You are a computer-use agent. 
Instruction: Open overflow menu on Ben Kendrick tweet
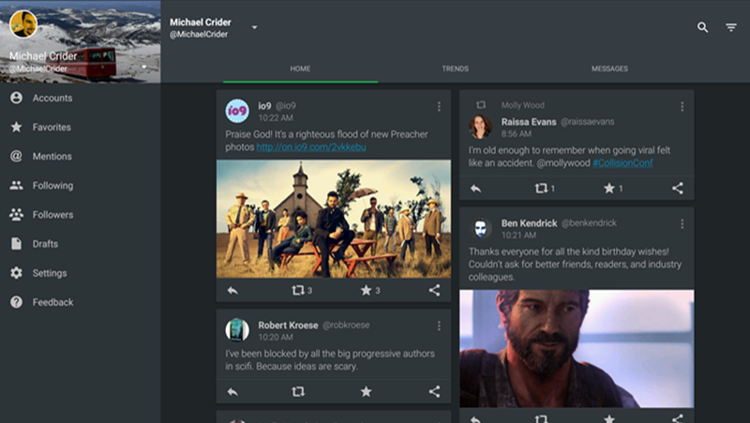pos(682,223)
